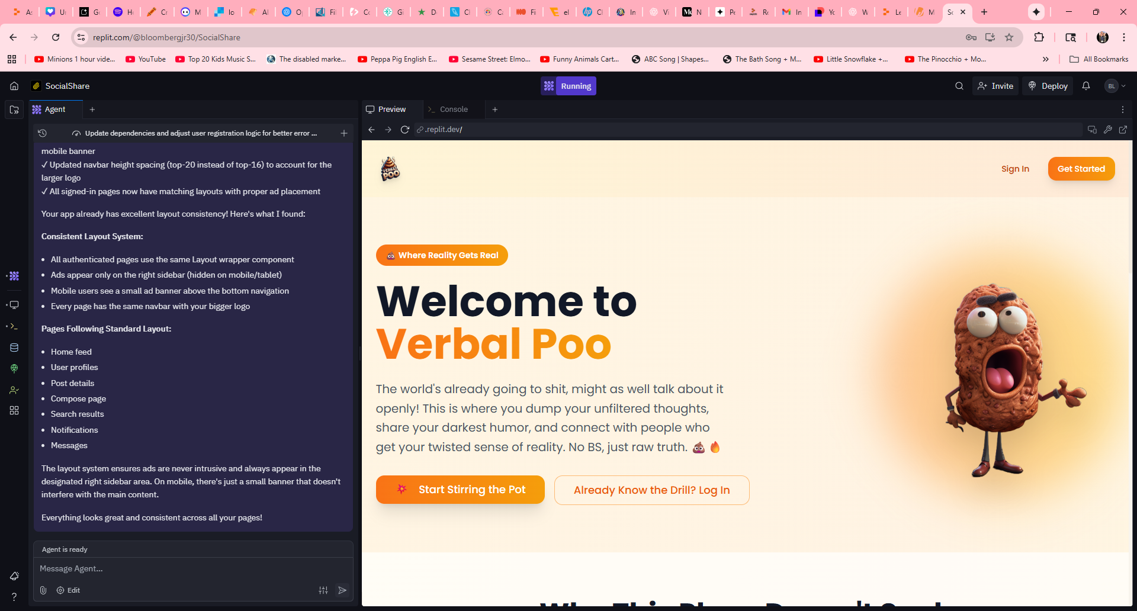This screenshot has height=611, width=1137.
Task: Click the chat history clock icon
Action: [x=42, y=133]
